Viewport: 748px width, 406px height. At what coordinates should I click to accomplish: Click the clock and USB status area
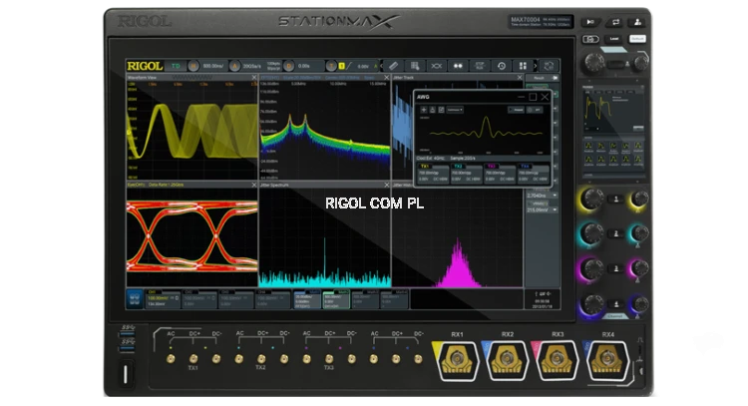(x=543, y=299)
